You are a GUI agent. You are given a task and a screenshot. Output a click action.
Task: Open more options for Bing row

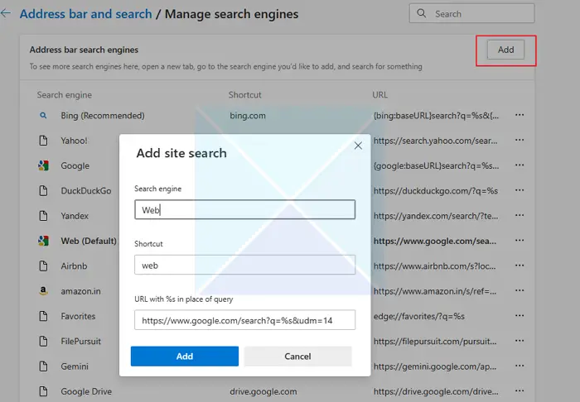tap(520, 115)
